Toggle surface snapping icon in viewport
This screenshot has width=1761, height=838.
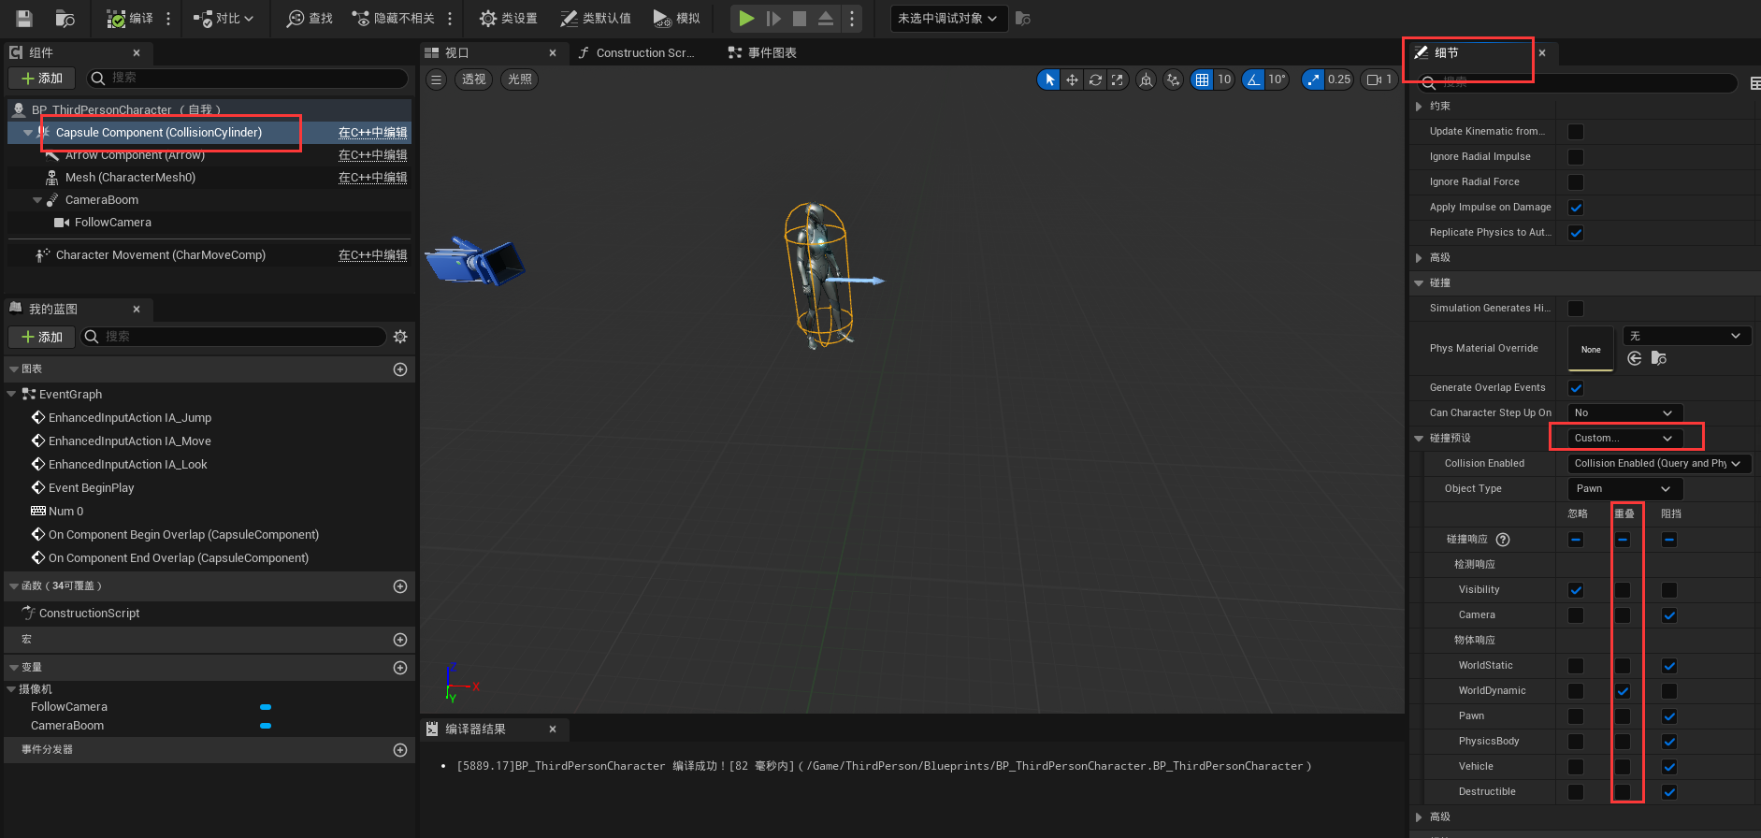(1173, 79)
